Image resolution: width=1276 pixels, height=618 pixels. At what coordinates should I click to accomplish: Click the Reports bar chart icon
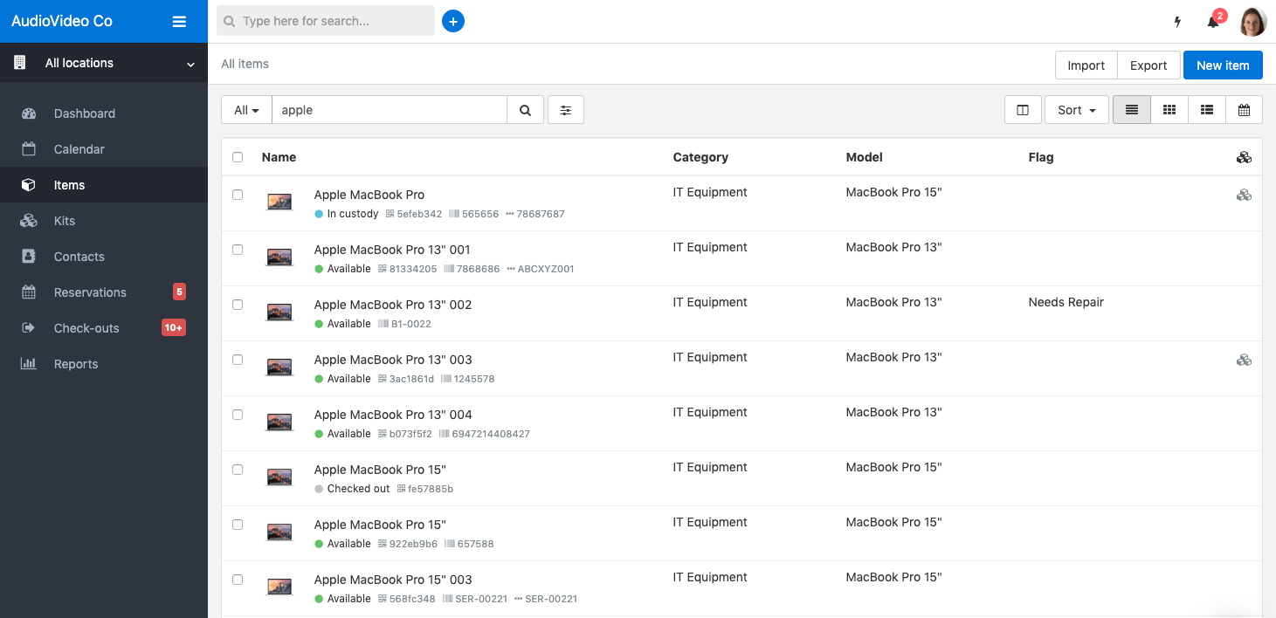pyautogui.click(x=29, y=364)
